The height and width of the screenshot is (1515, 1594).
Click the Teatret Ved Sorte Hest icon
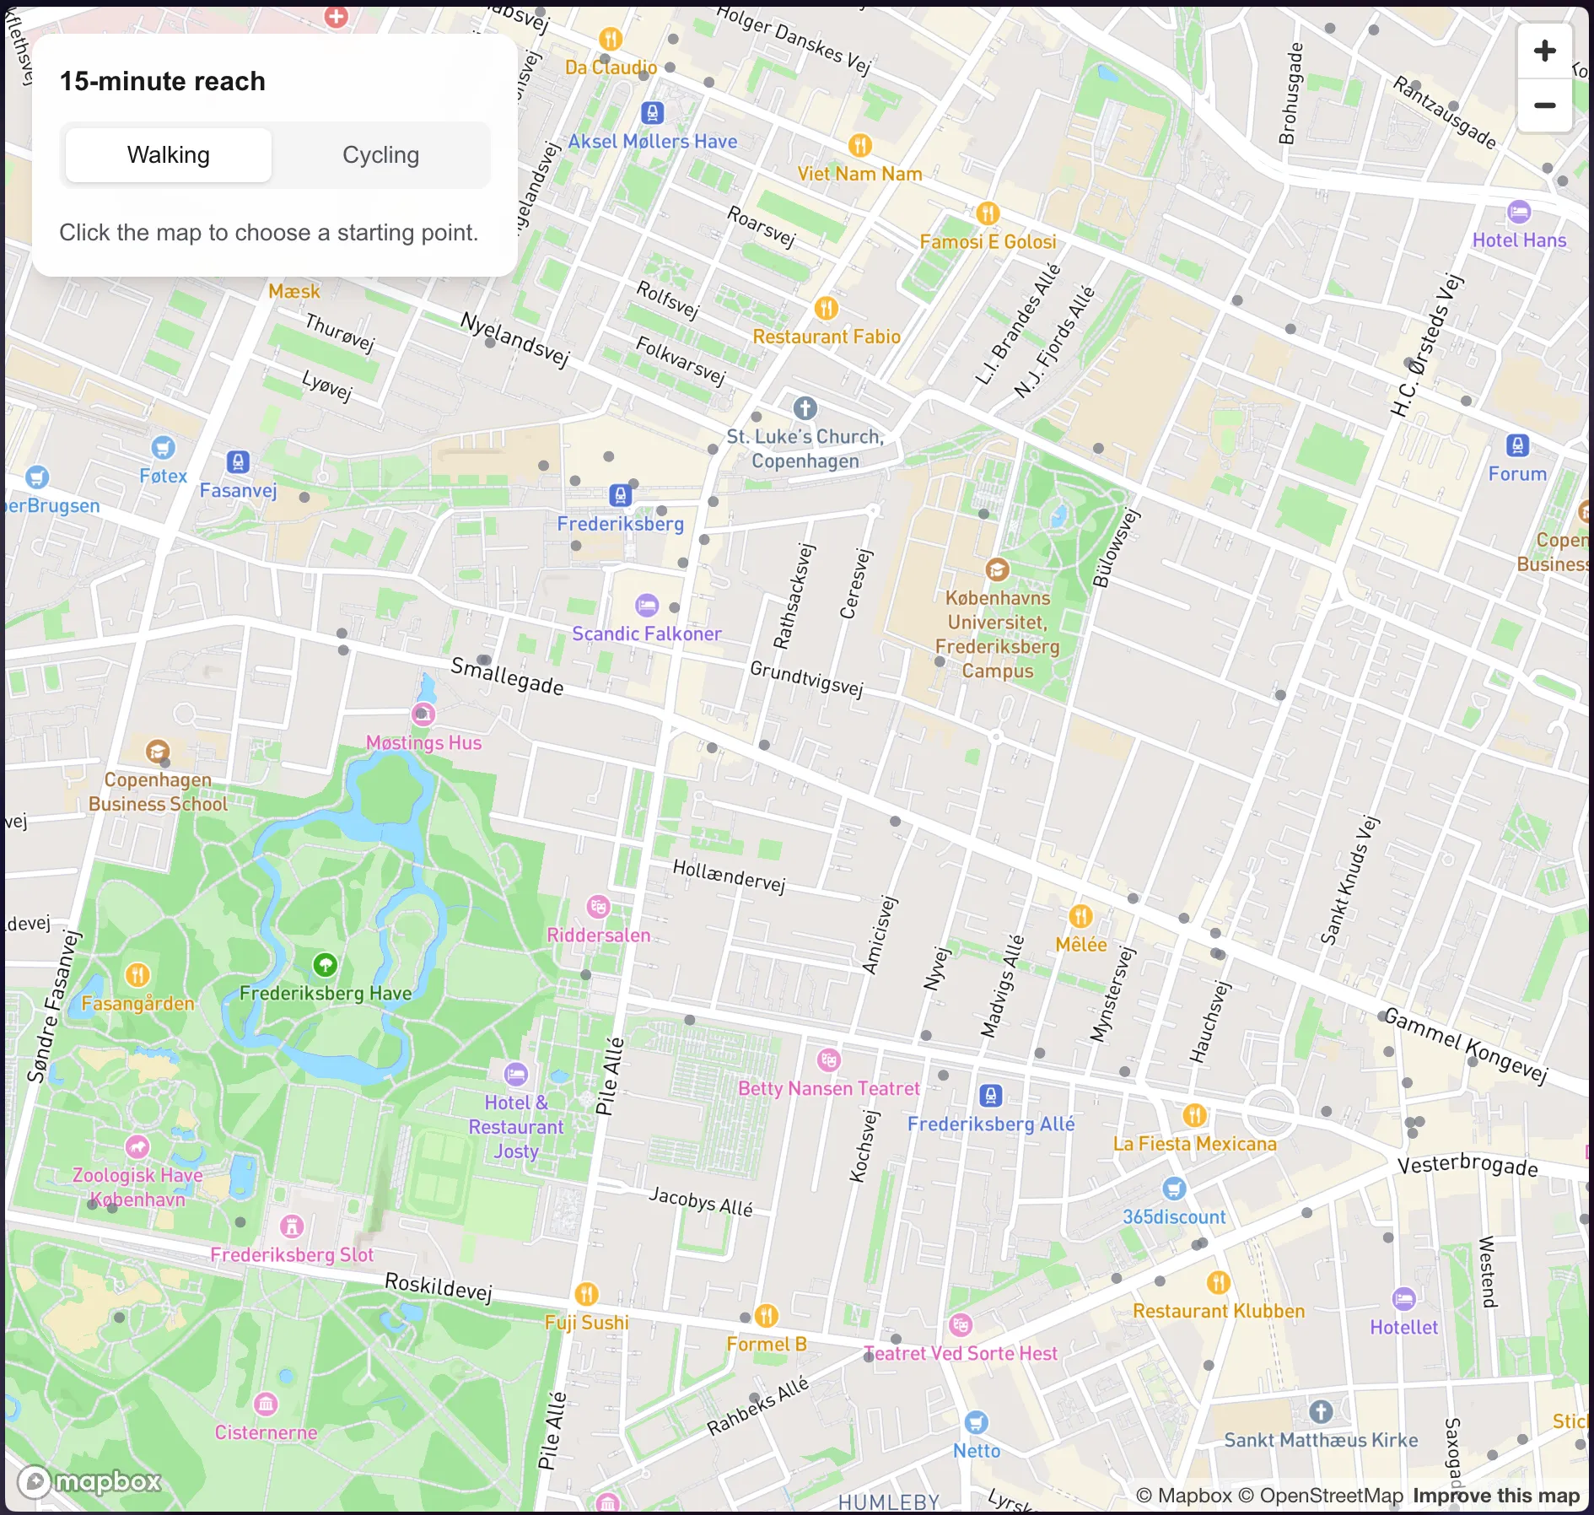960,1324
